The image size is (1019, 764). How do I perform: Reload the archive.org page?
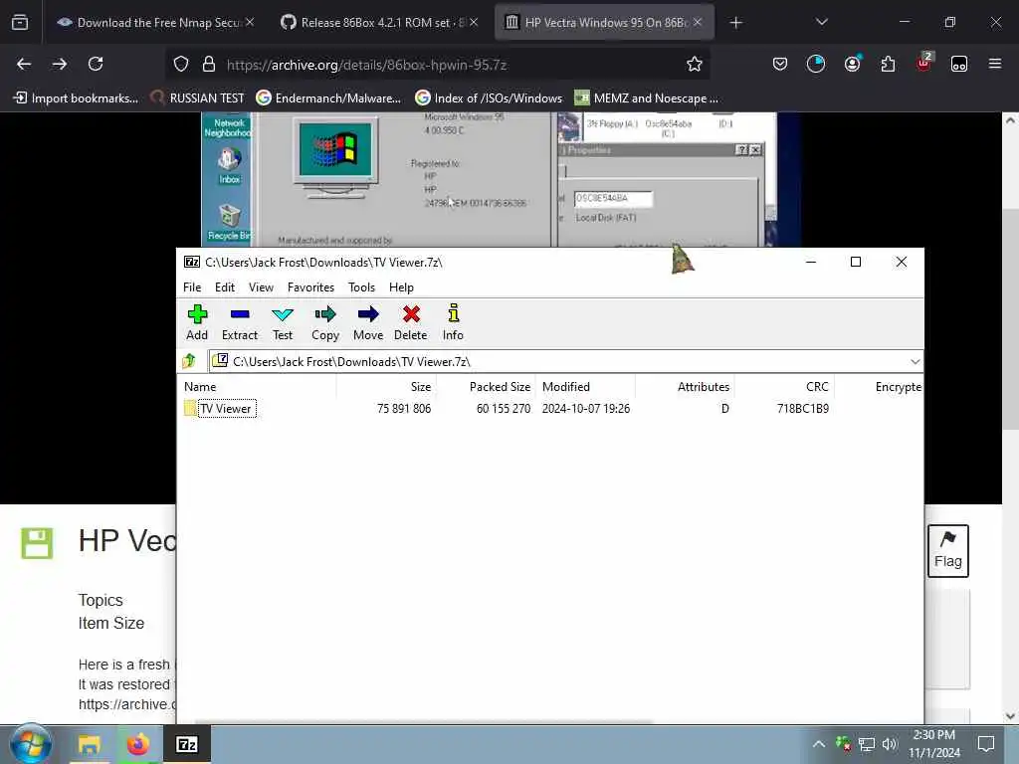[x=96, y=64]
